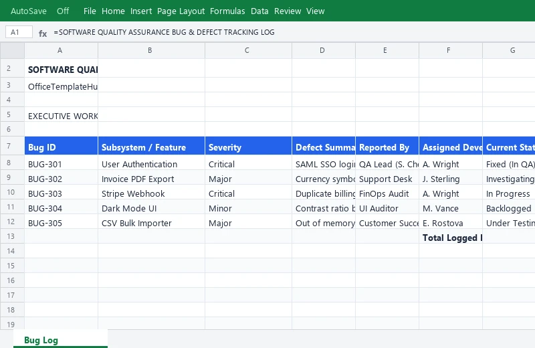Select the FinOps Audit cell
This screenshot has height=348, width=535.
point(387,192)
